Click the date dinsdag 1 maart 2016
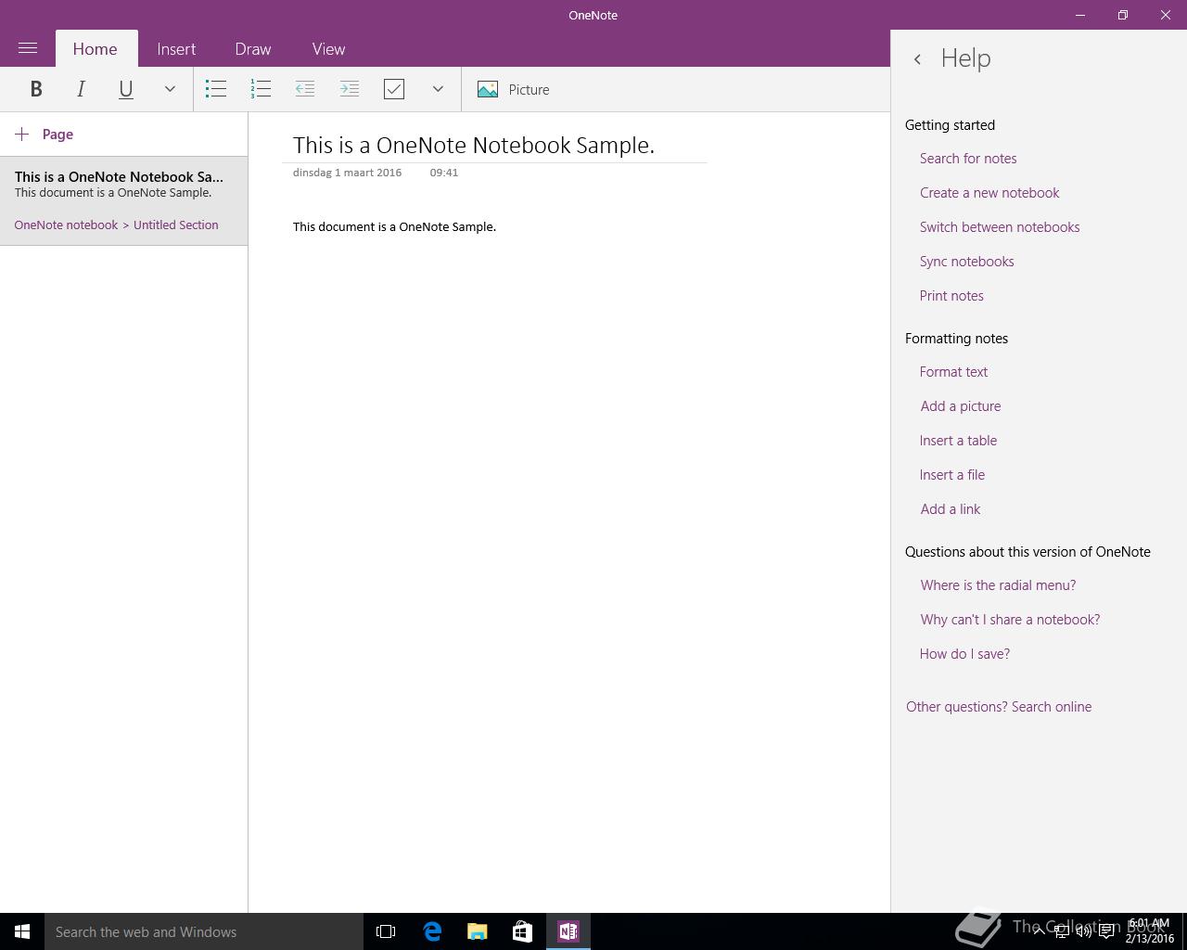The width and height of the screenshot is (1187, 950). coord(347,173)
